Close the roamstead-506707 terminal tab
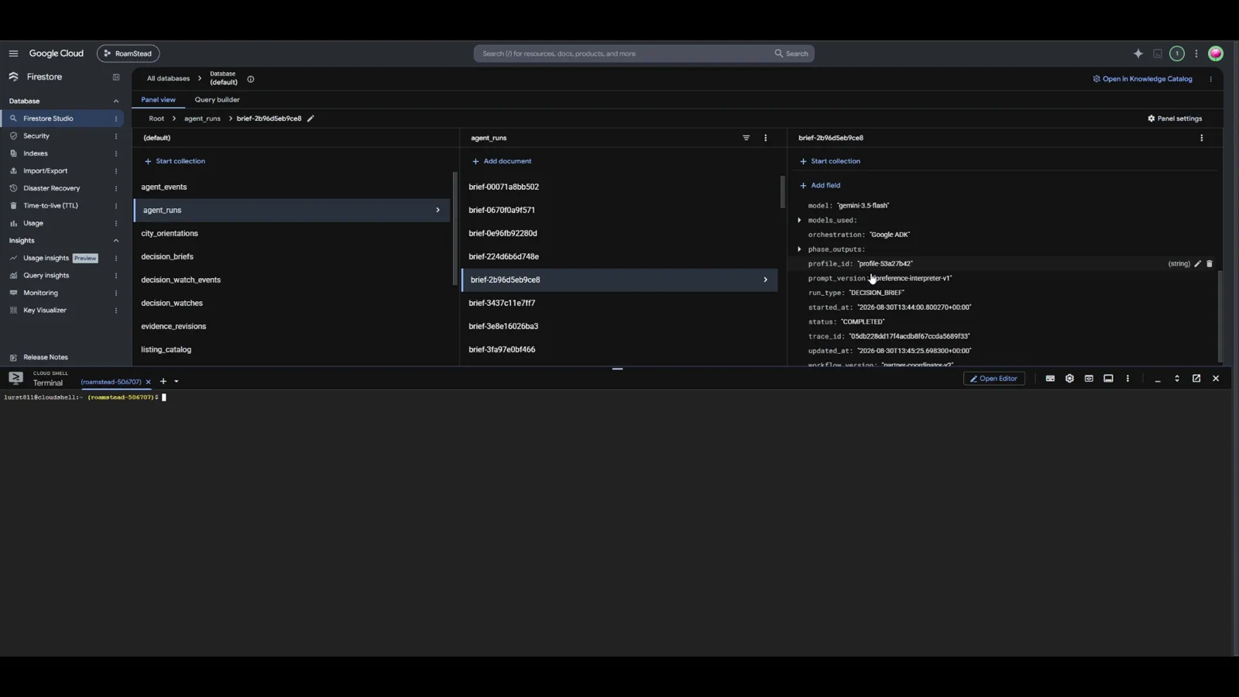1239x697 pixels. point(148,382)
